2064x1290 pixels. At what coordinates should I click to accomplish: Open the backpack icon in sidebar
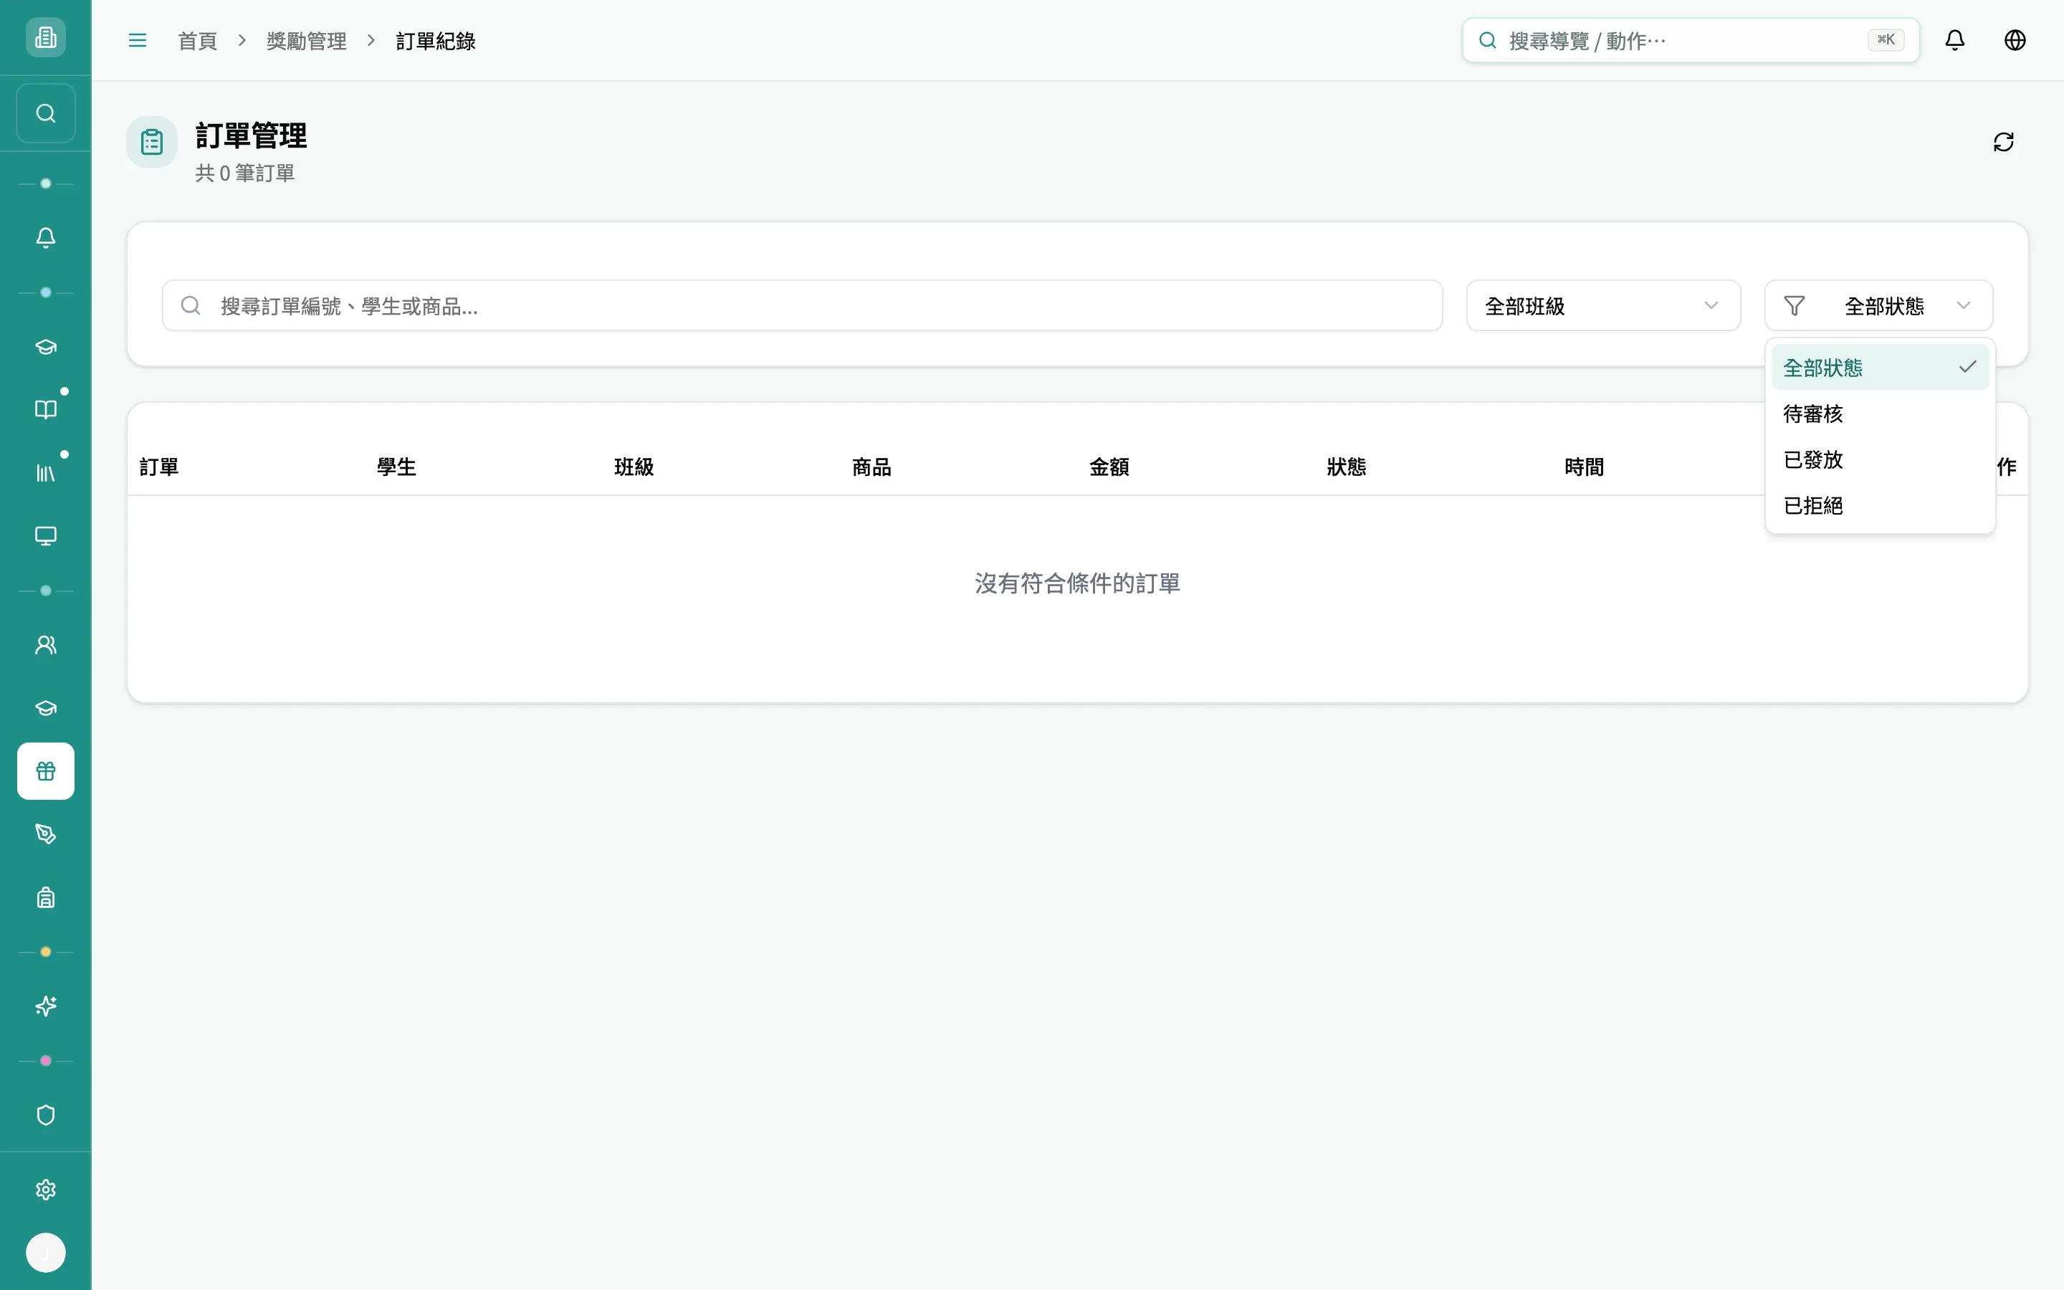click(45, 897)
